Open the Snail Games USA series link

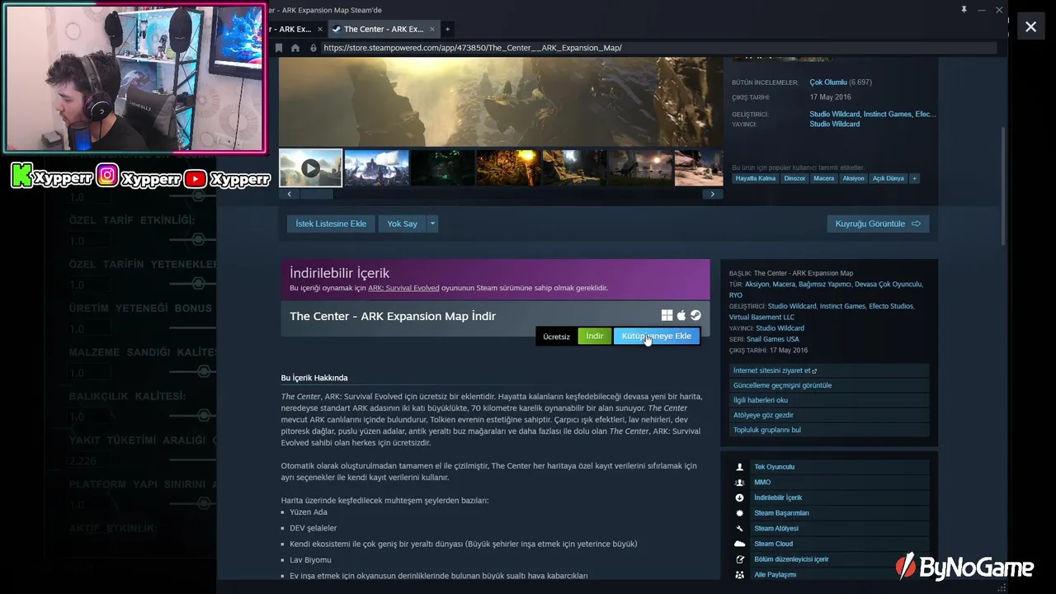(773, 339)
